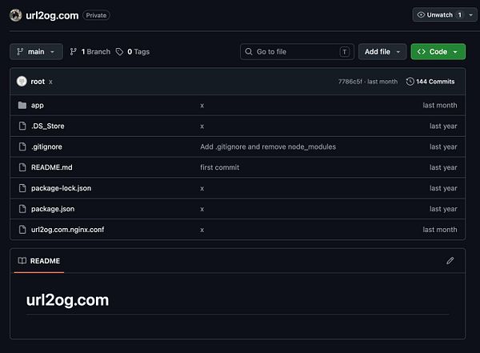Open the x commit message in app row
This screenshot has width=480, height=353.
(x=202, y=106)
